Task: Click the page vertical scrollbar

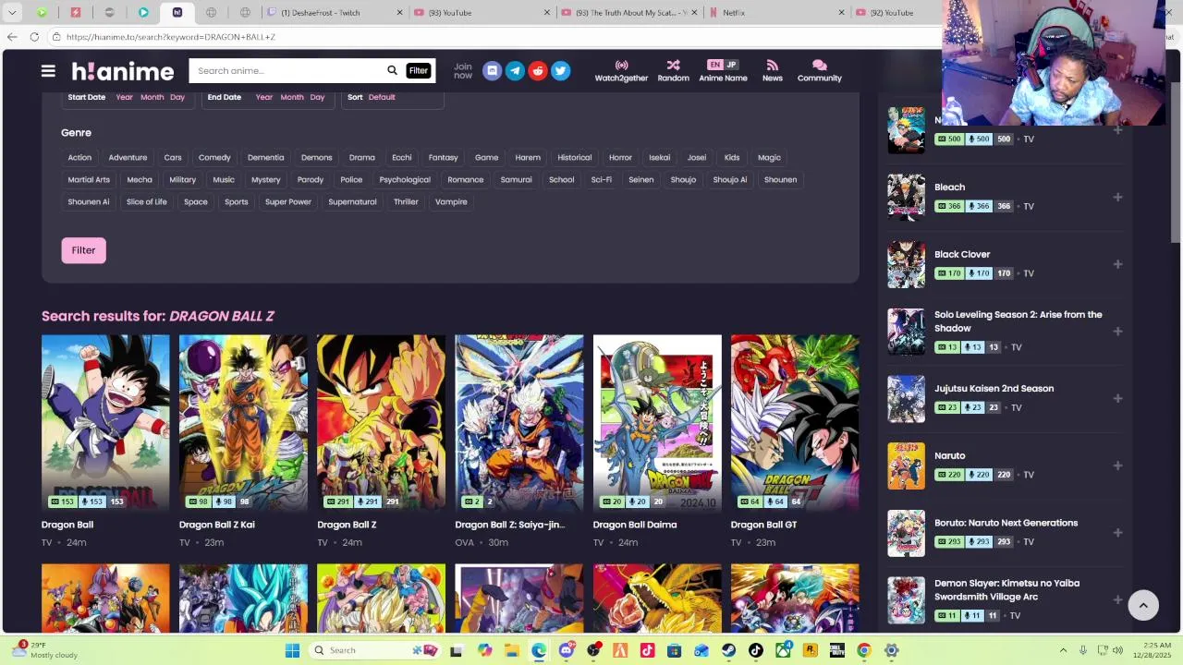Action: [x=1177, y=162]
